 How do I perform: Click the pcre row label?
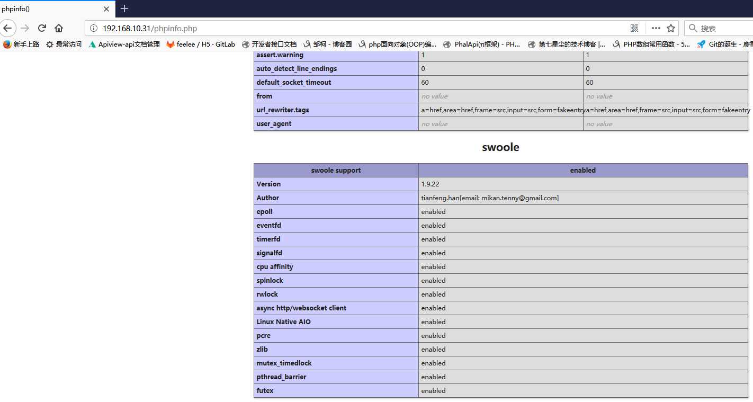click(263, 335)
